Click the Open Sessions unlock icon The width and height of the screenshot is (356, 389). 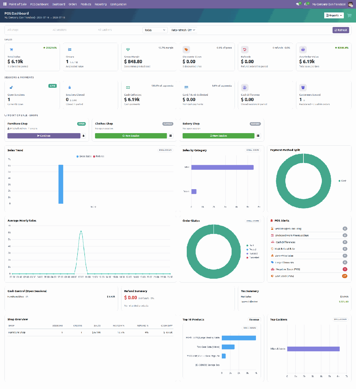[x=11, y=87]
